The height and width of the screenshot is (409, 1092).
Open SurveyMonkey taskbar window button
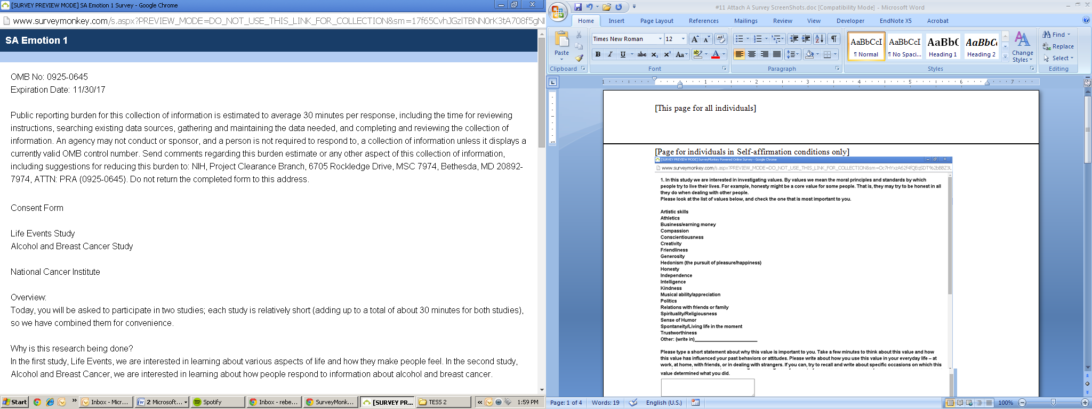coord(330,402)
